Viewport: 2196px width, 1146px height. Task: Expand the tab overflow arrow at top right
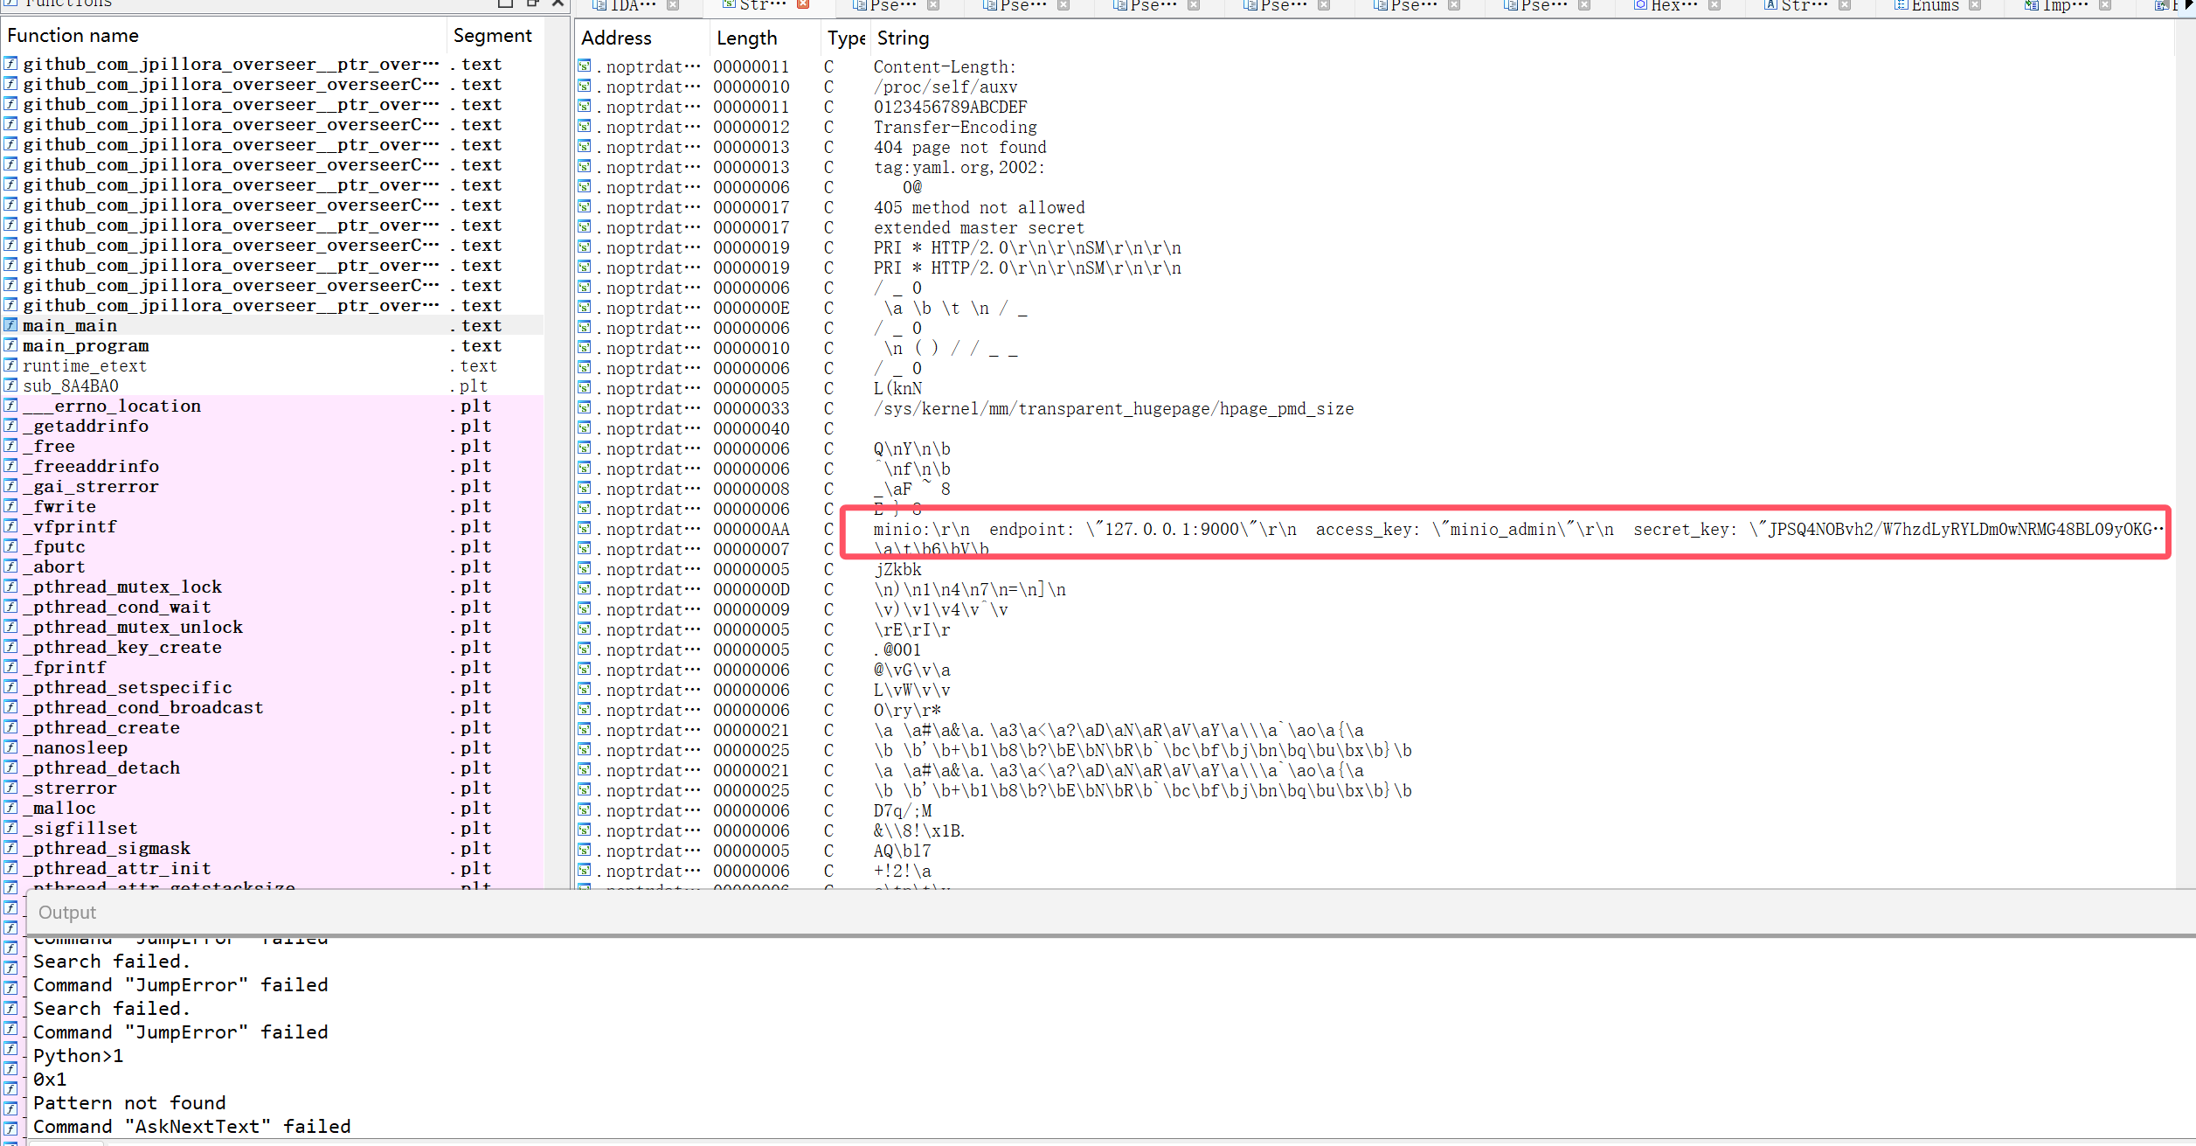click(x=2190, y=5)
